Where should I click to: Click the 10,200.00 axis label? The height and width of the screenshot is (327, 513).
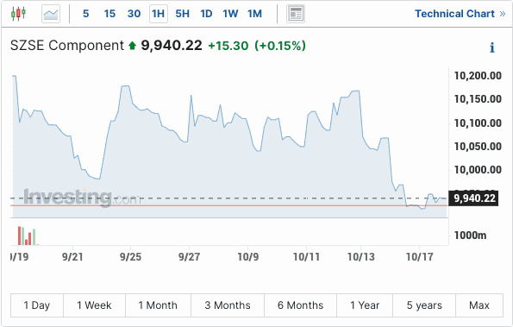[478, 76]
